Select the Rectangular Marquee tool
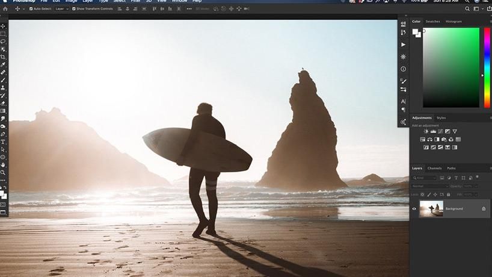The width and height of the screenshot is (492, 277). [x=3, y=34]
